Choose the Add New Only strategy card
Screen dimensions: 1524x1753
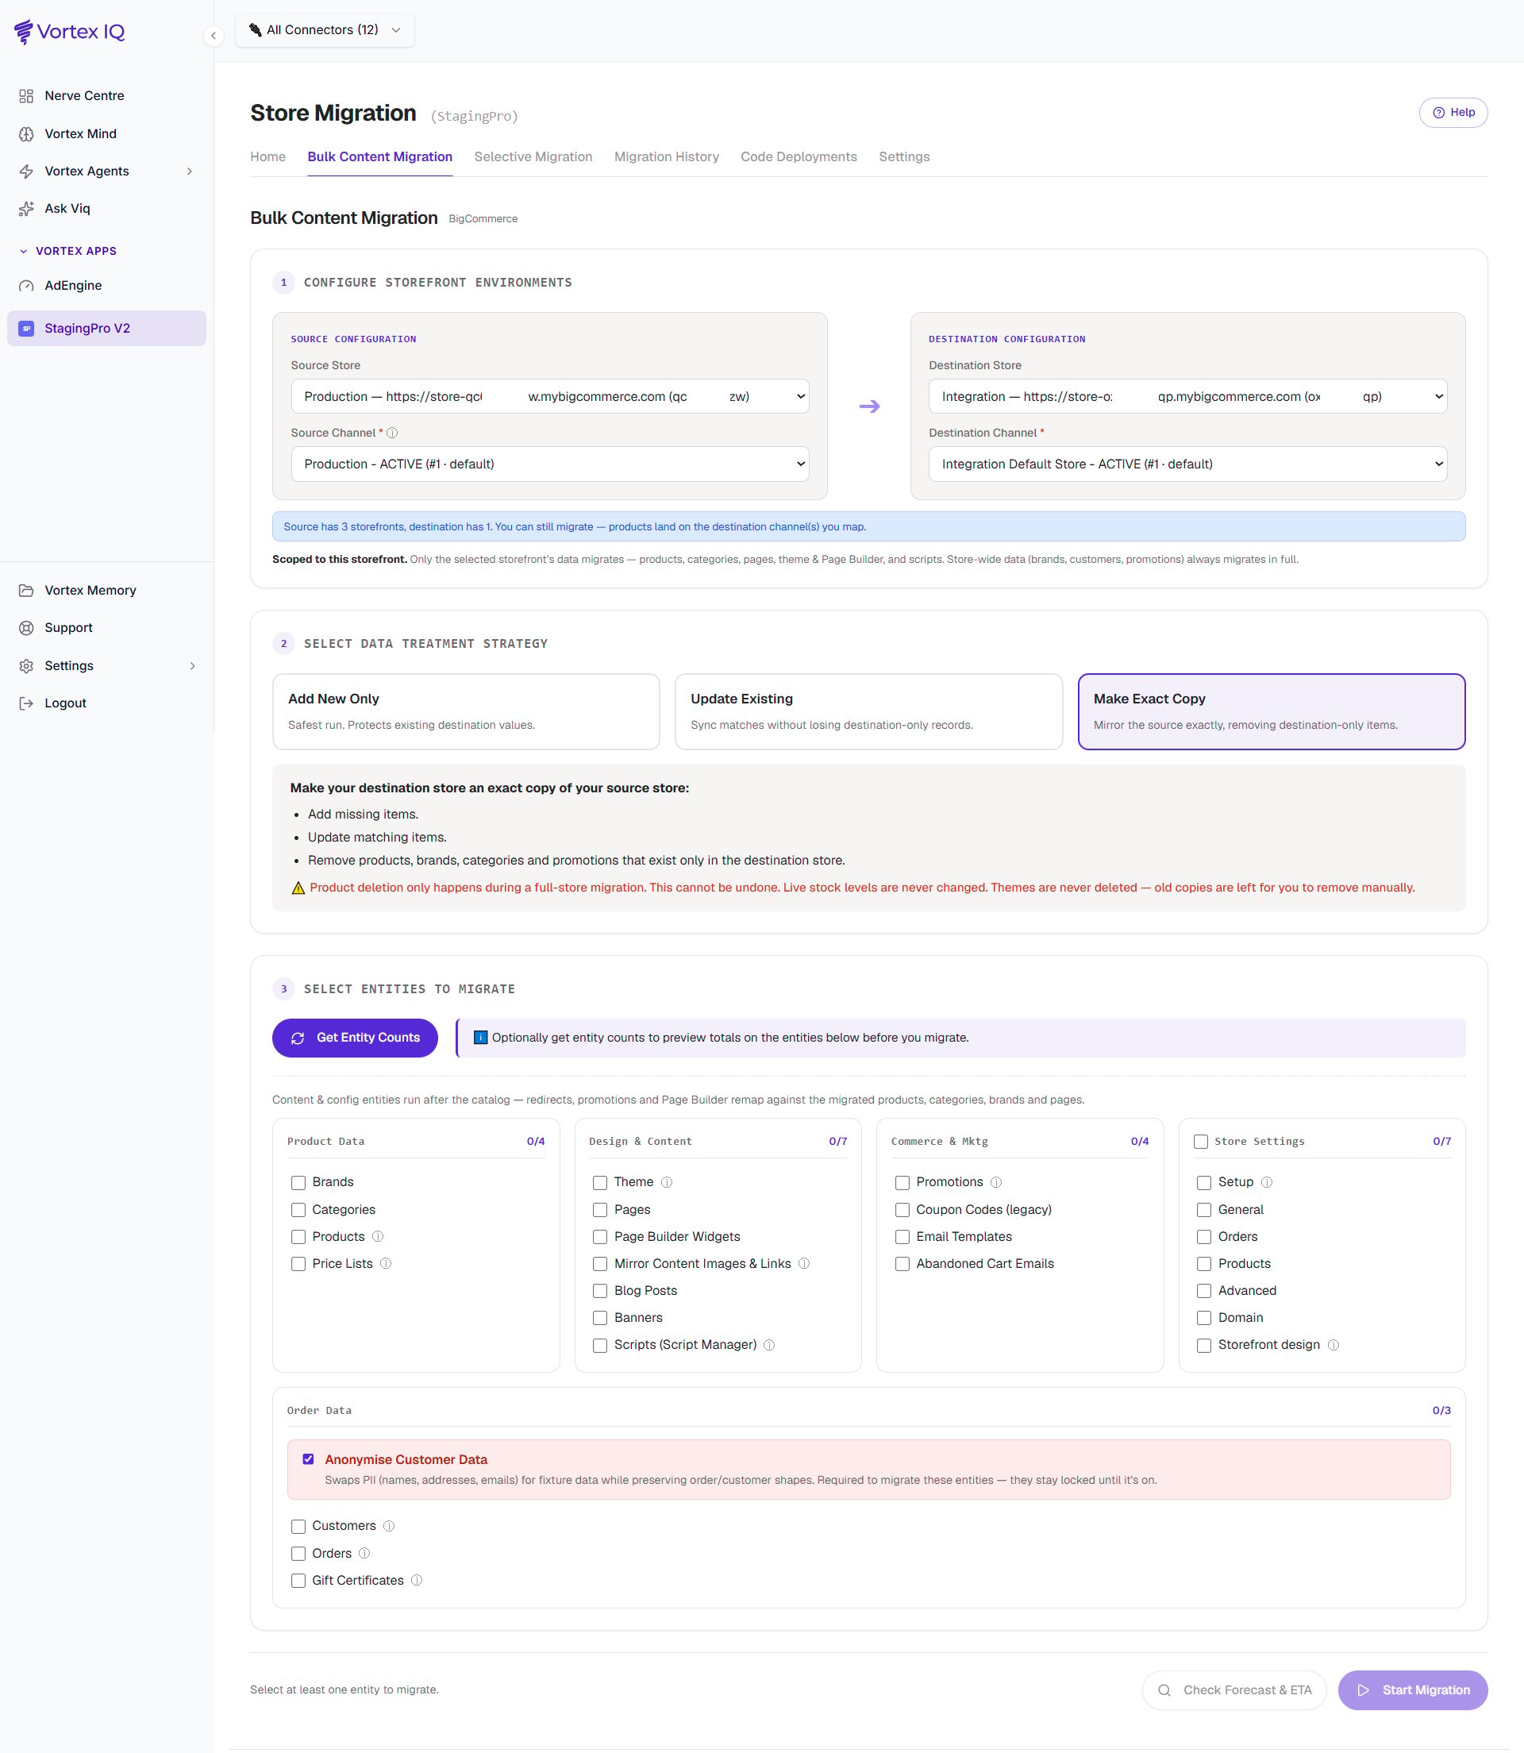click(466, 712)
